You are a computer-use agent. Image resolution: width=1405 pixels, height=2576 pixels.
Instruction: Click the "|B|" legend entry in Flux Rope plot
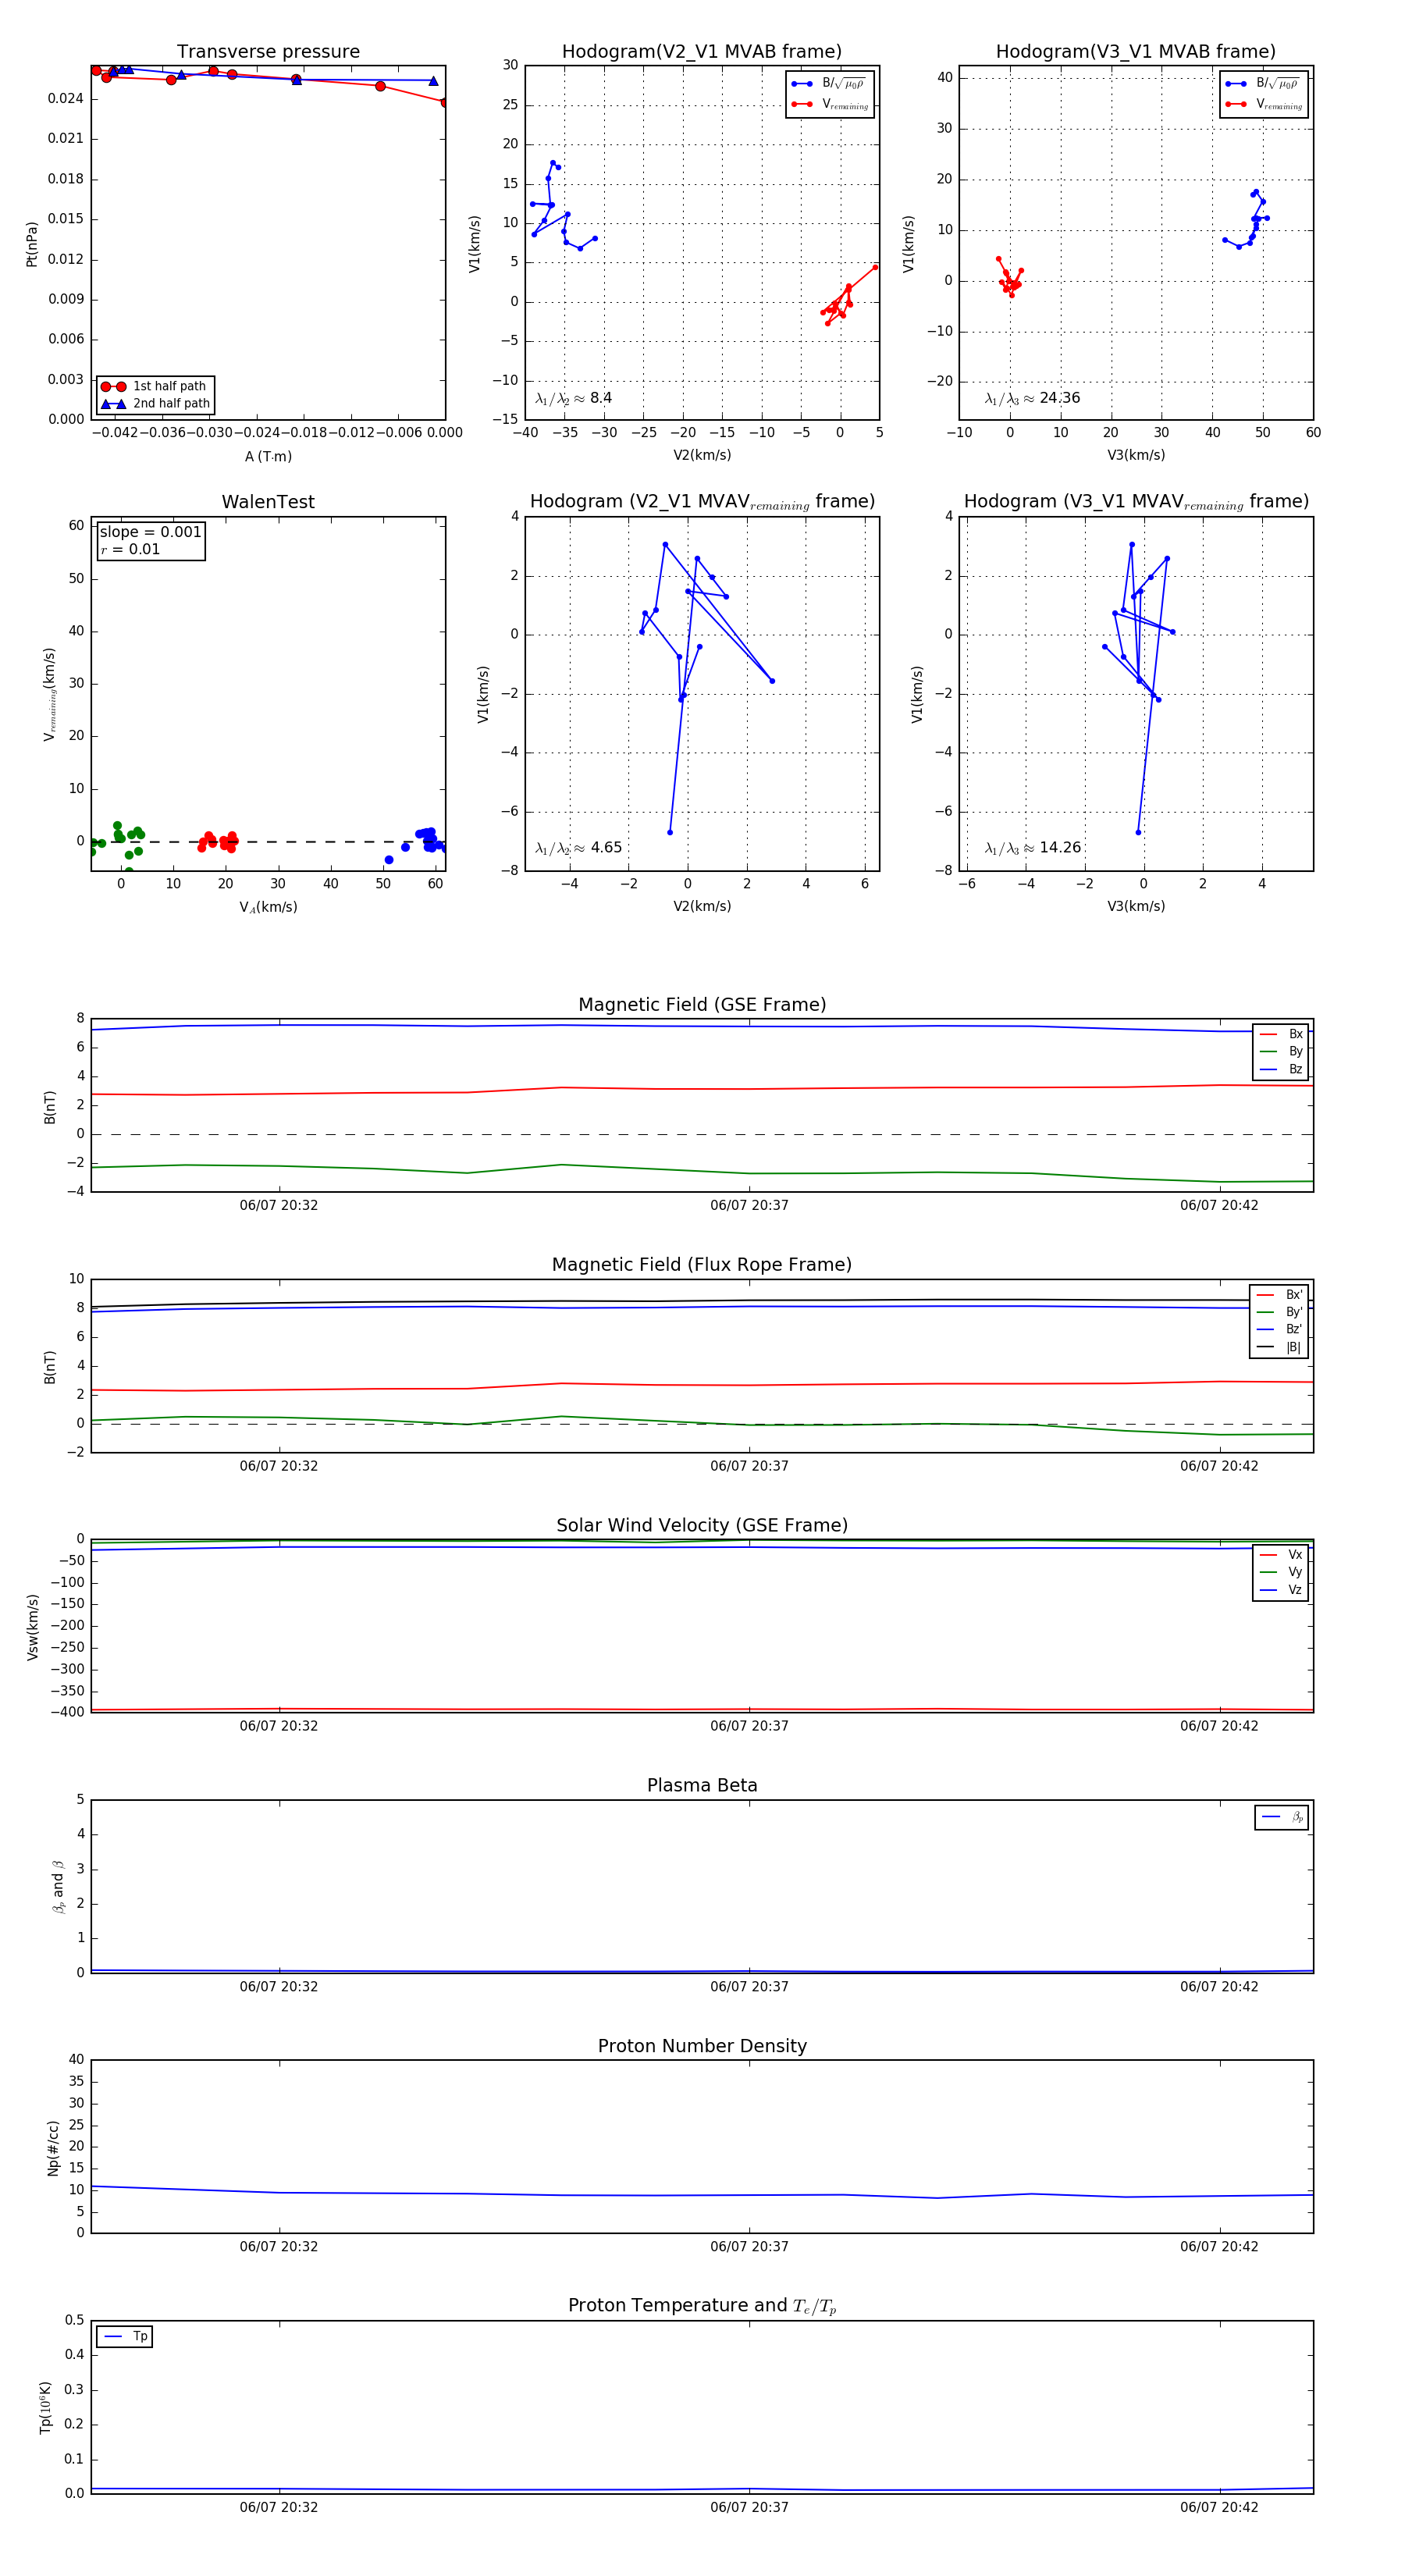1279,1347
